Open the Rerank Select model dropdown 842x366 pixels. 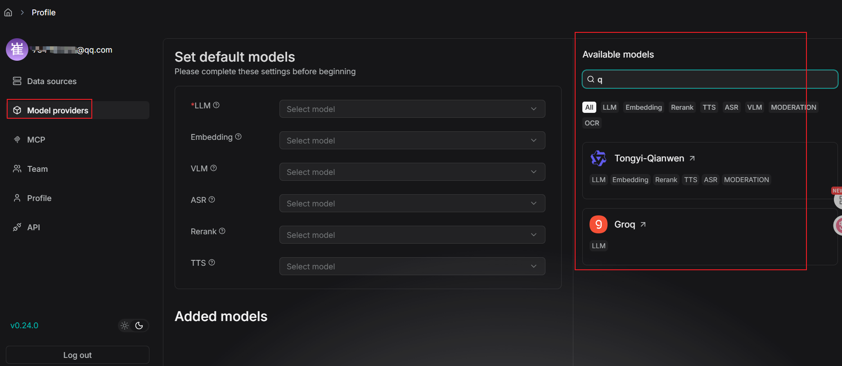tap(412, 235)
